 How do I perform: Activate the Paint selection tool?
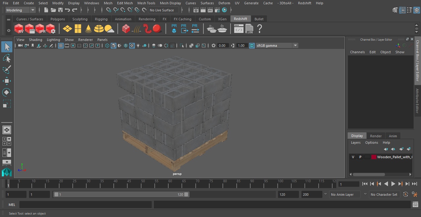coord(7,70)
